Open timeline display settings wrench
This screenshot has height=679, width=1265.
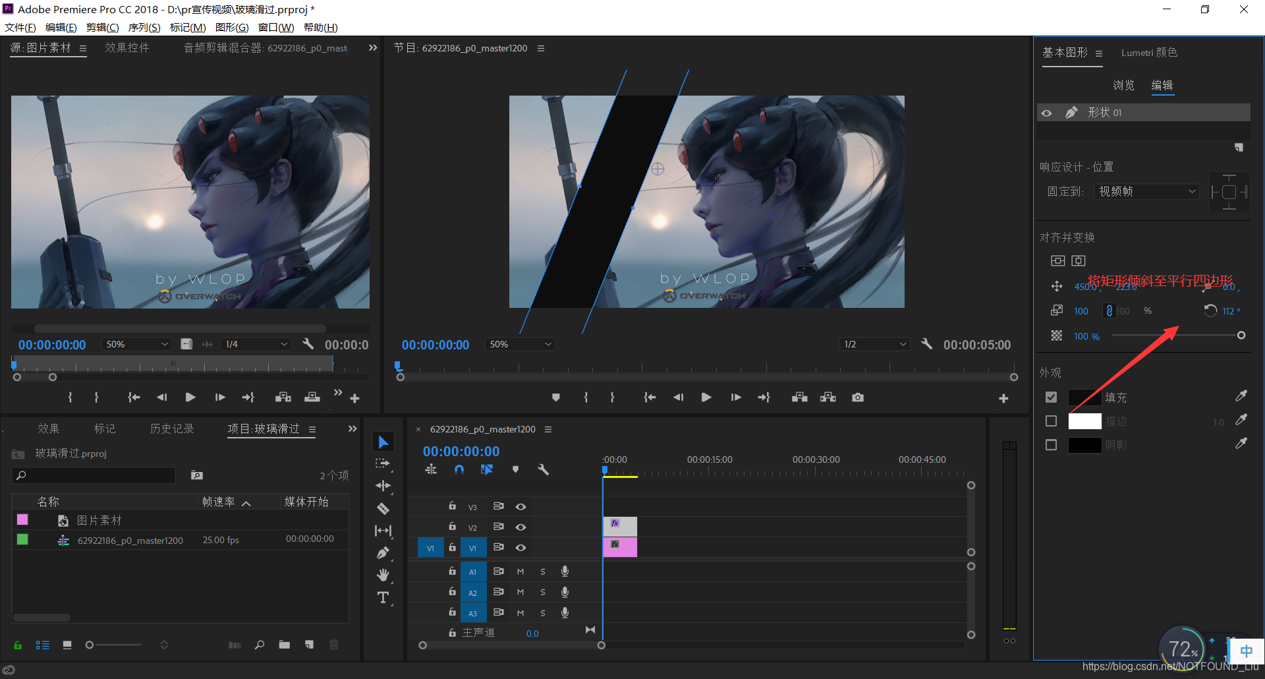(x=543, y=469)
